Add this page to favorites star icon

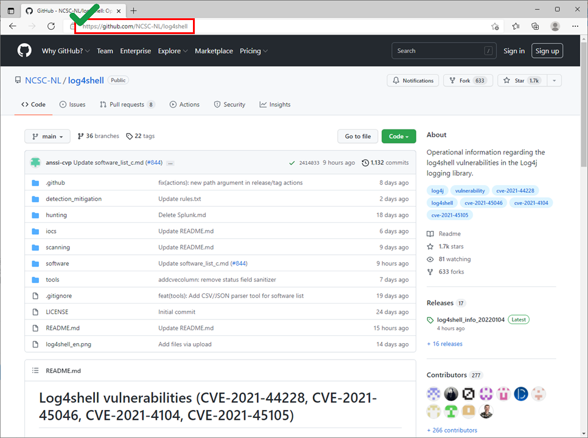click(x=495, y=26)
